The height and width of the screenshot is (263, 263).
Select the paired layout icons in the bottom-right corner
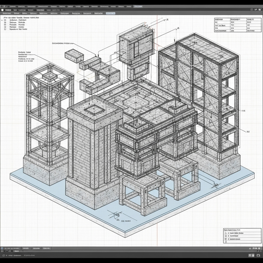click(251, 256)
